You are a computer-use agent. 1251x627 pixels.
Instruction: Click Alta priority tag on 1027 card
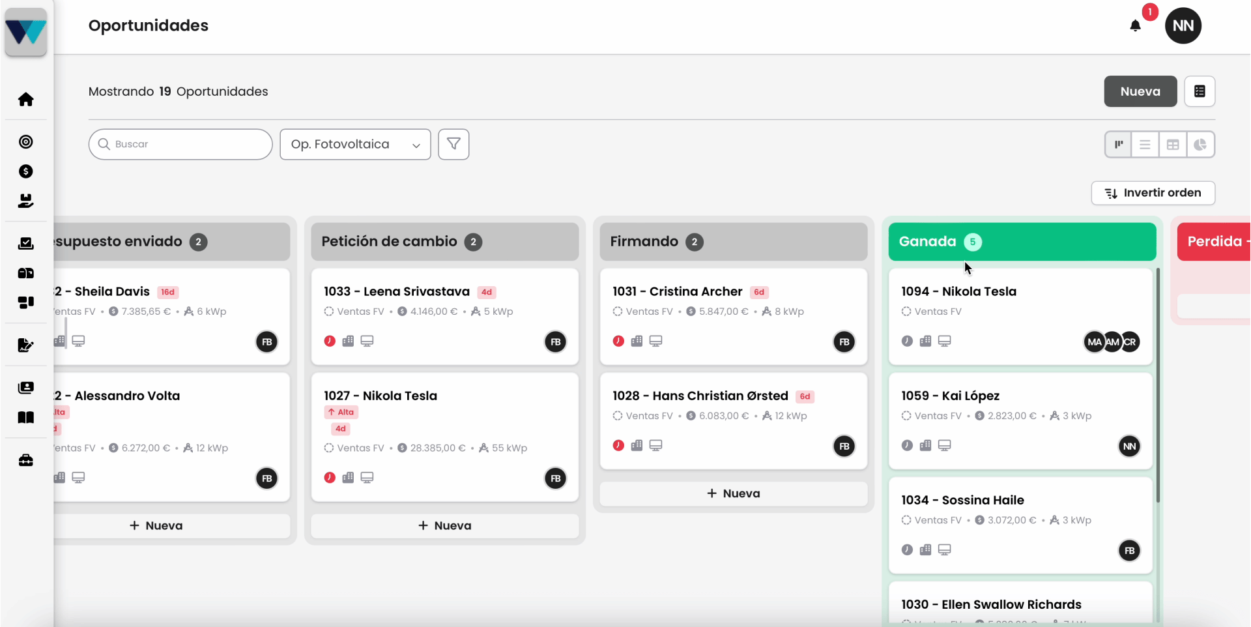pos(341,412)
